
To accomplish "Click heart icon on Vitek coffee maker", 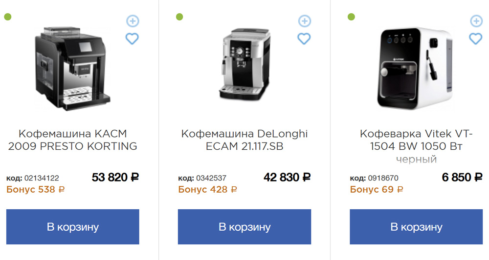I will [476, 39].
